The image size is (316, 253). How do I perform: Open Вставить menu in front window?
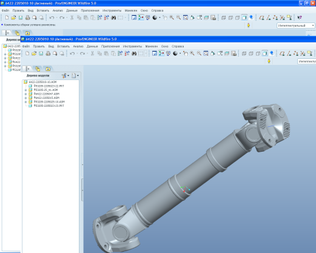tap(64, 46)
